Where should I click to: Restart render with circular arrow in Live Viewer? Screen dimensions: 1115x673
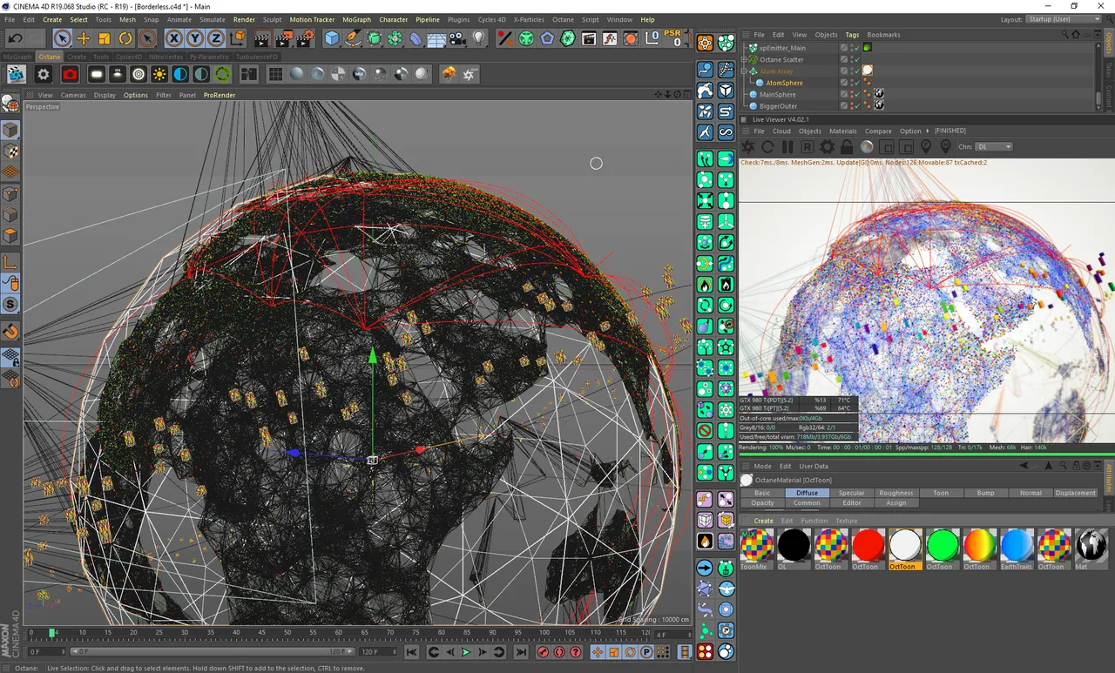tap(767, 147)
